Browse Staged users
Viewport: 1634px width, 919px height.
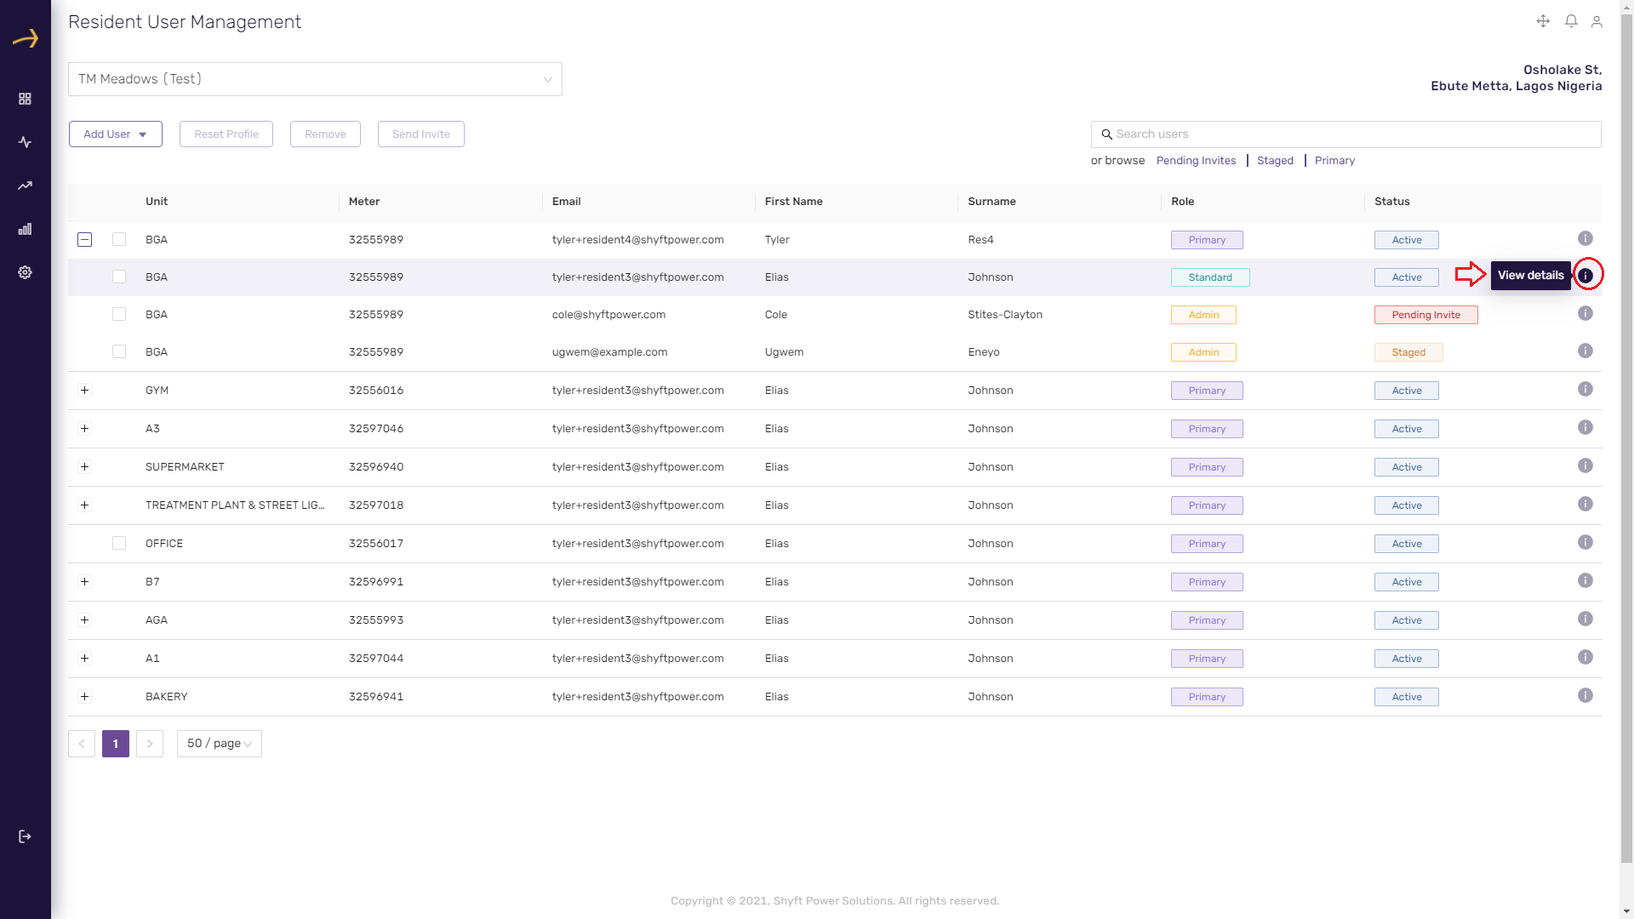pyautogui.click(x=1275, y=161)
